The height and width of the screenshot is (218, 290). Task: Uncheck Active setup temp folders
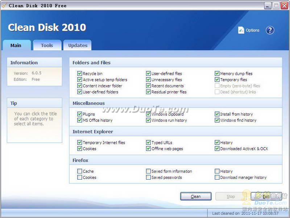79,80
